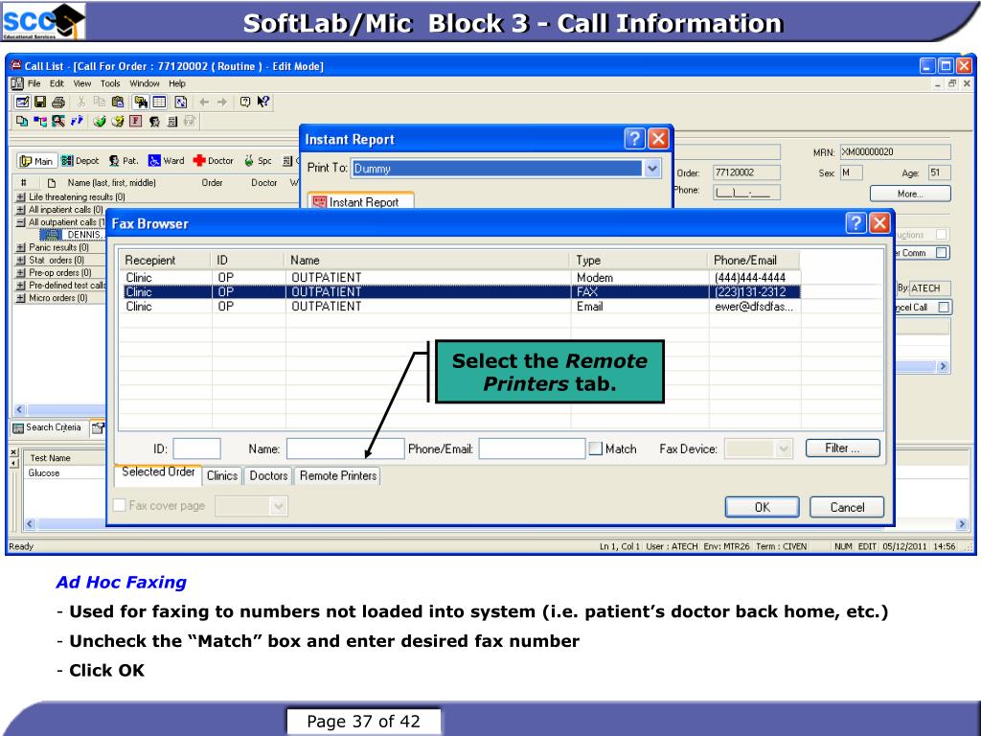
Task: Switch to Doctors tab in Fax Browser
Action: coord(268,475)
